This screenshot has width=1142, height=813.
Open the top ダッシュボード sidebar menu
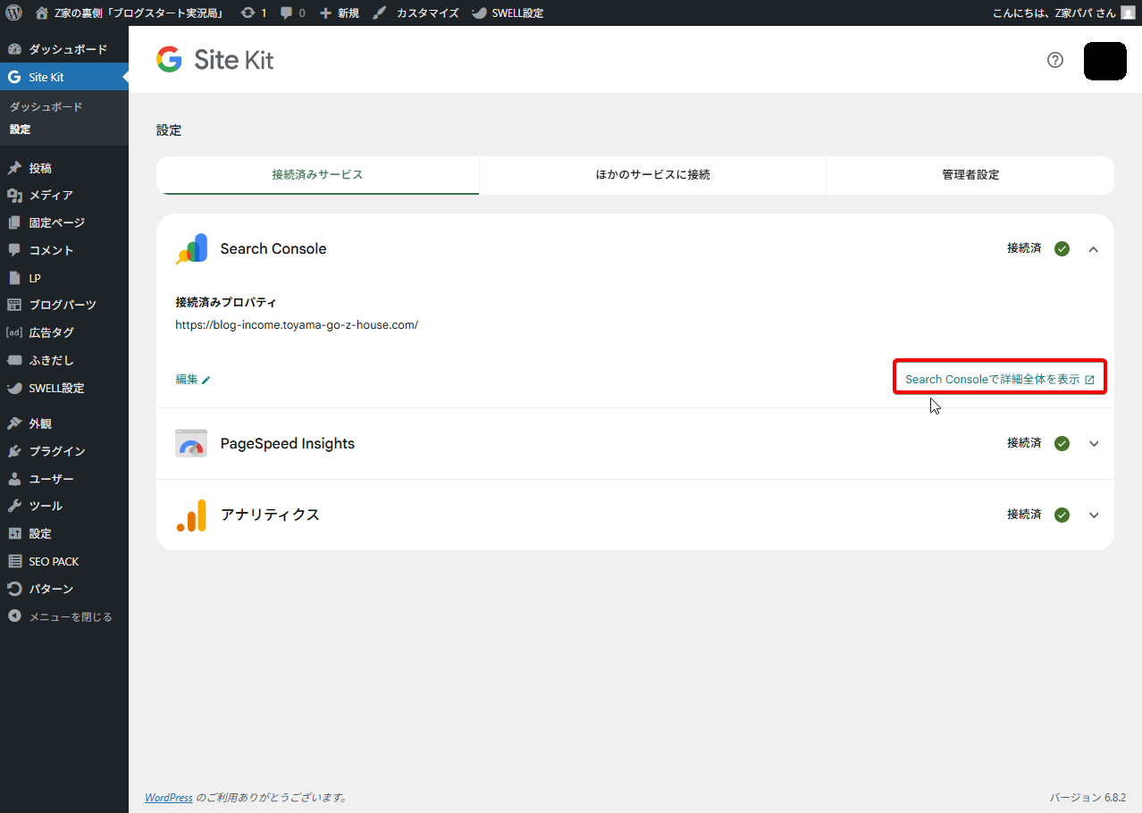tap(64, 49)
